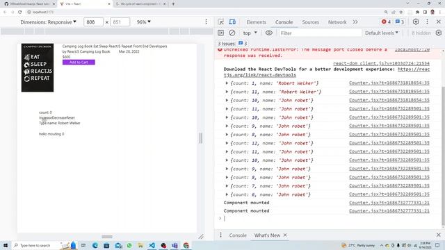Activate the inspect element picker icon
Viewport: 445px width, 250px height.
click(x=221, y=22)
